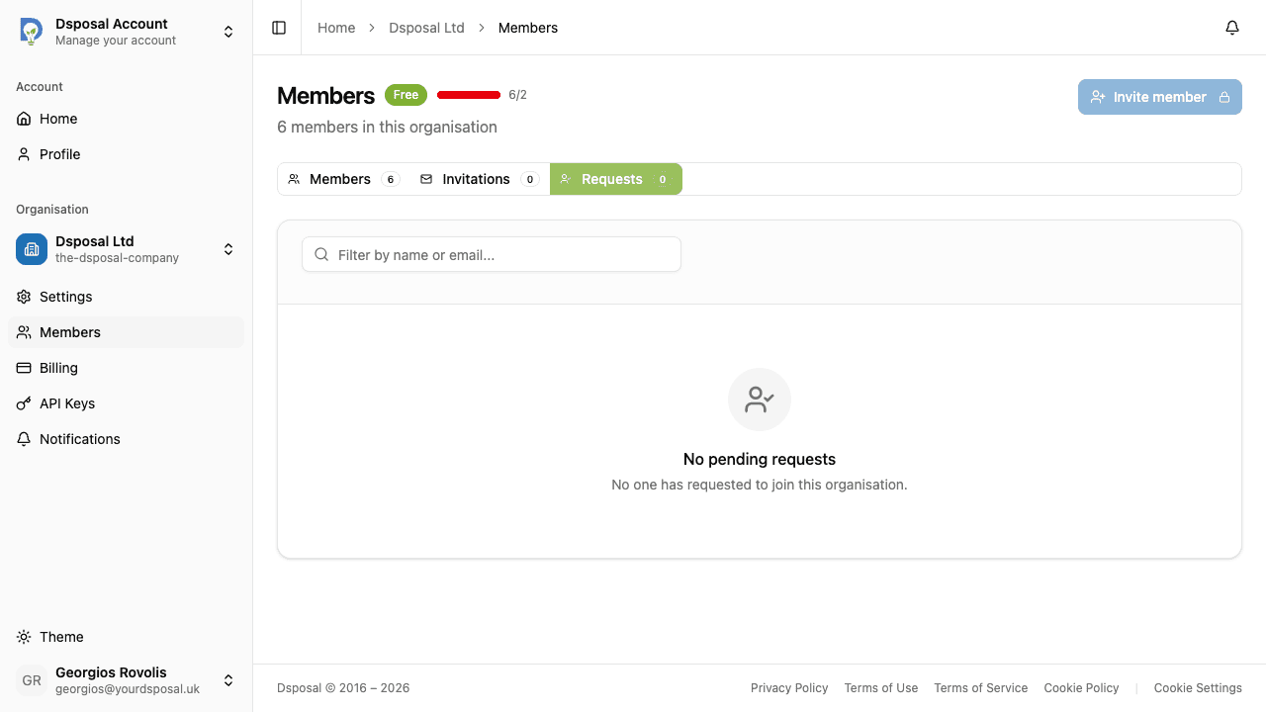Click the red member limit progress bar
This screenshot has width=1266, height=712.
[x=468, y=94]
